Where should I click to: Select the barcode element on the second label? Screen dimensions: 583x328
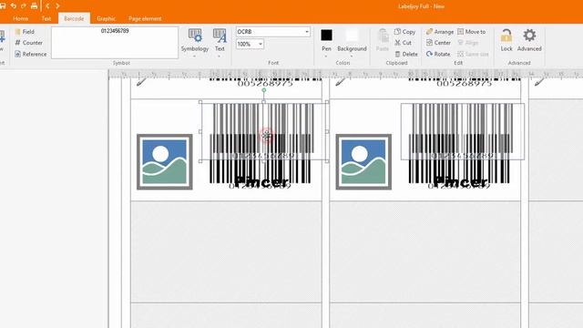pos(463,131)
